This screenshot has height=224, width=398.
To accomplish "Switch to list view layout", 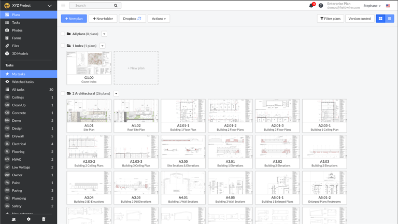I will [390, 19].
